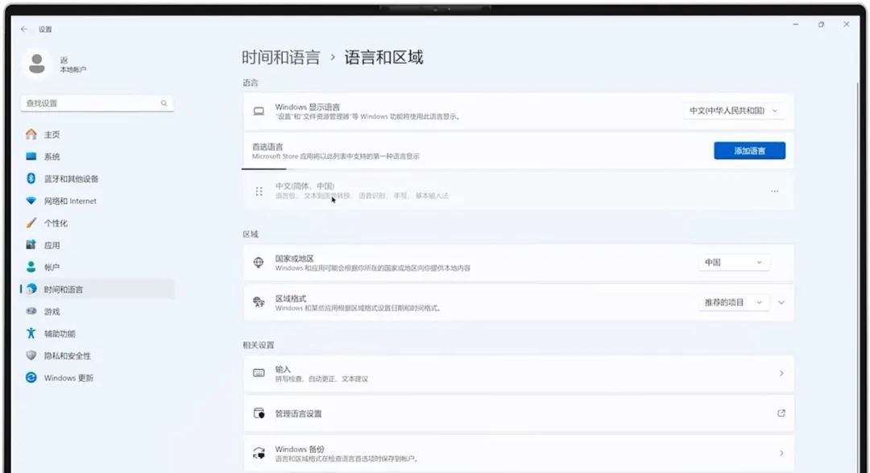870x473 pixels.
Task: Open the 中国 country dropdown
Action: (734, 262)
